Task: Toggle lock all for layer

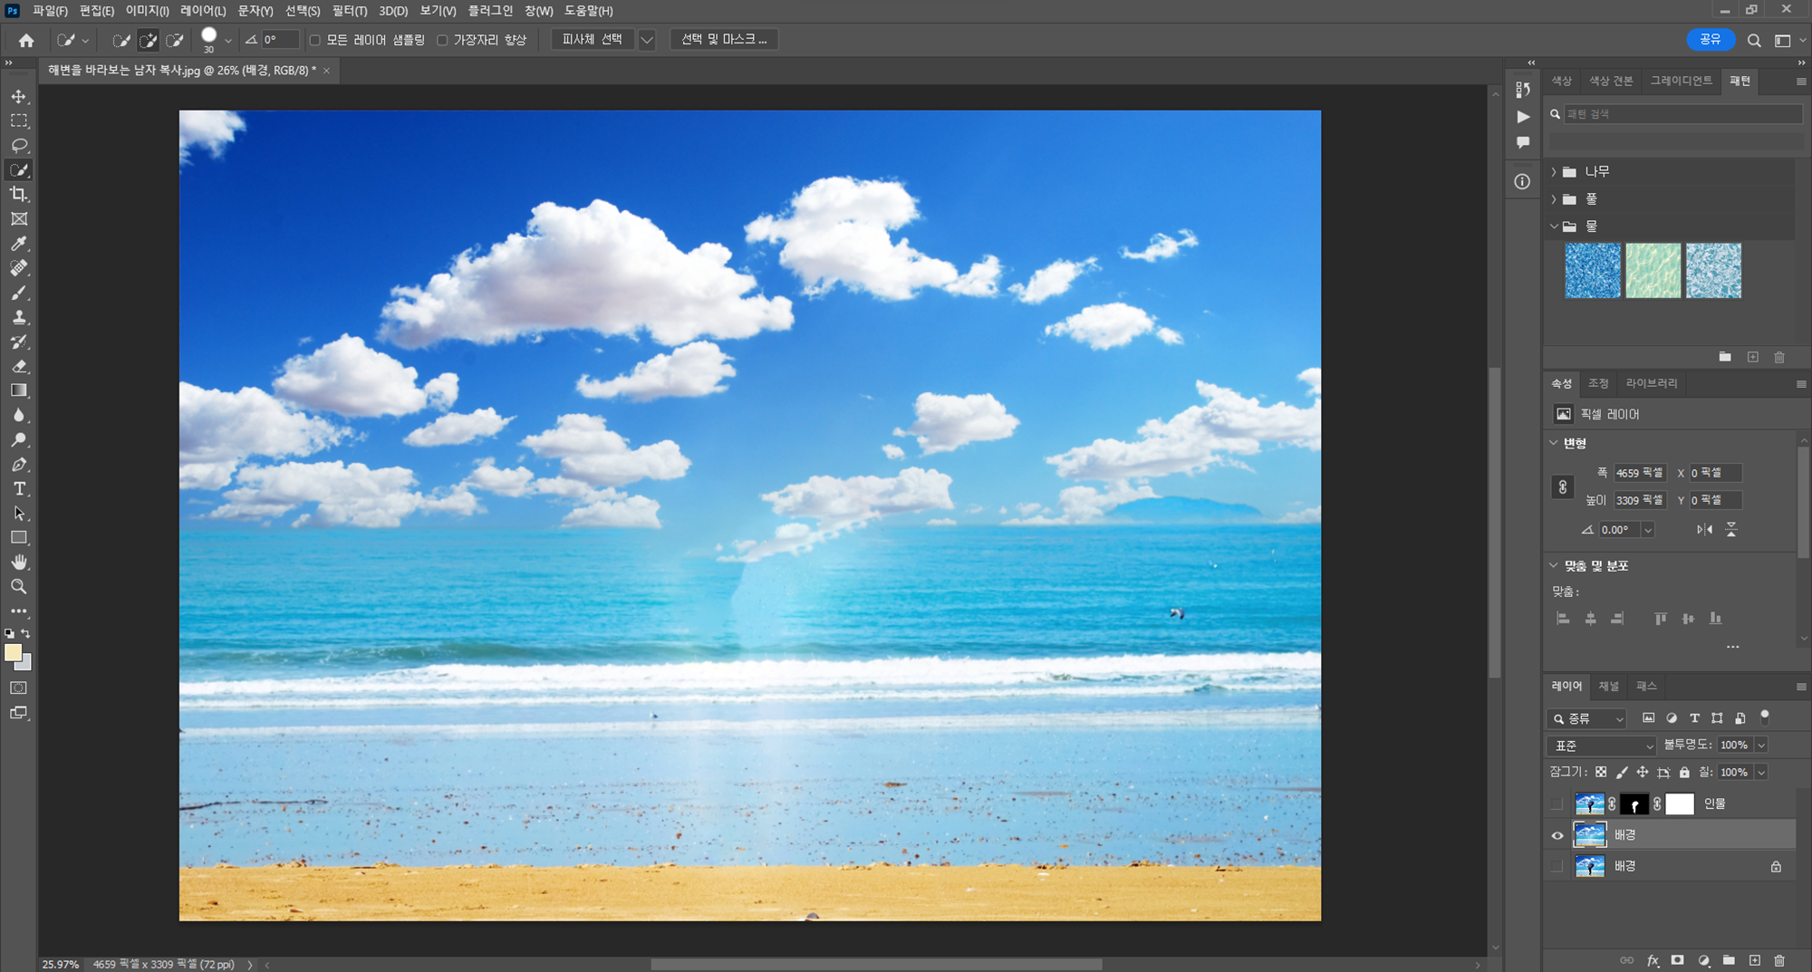Action: coord(1684,772)
